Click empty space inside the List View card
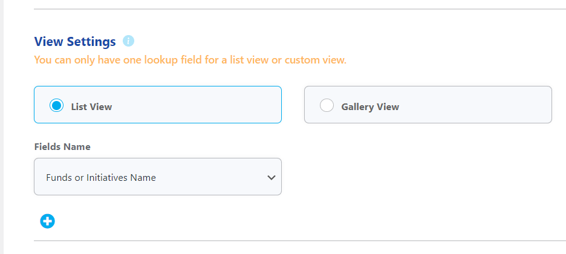The width and height of the screenshot is (566, 254). tap(198, 105)
